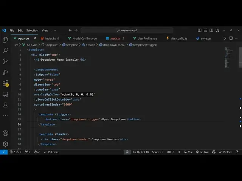This screenshot has height=181, width=242.
Task: Open the Remote Explorer view
Action: pos(5,94)
